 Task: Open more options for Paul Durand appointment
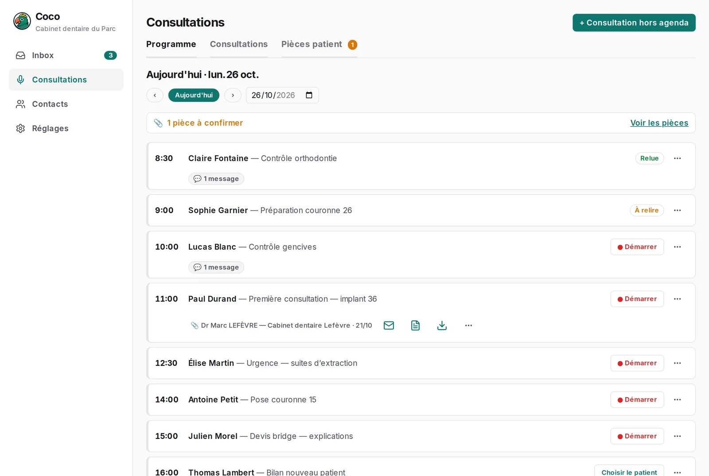click(x=678, y=299)
